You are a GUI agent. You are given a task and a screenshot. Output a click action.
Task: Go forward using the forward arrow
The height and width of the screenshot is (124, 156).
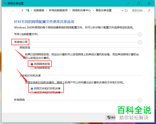pos(12,11)
